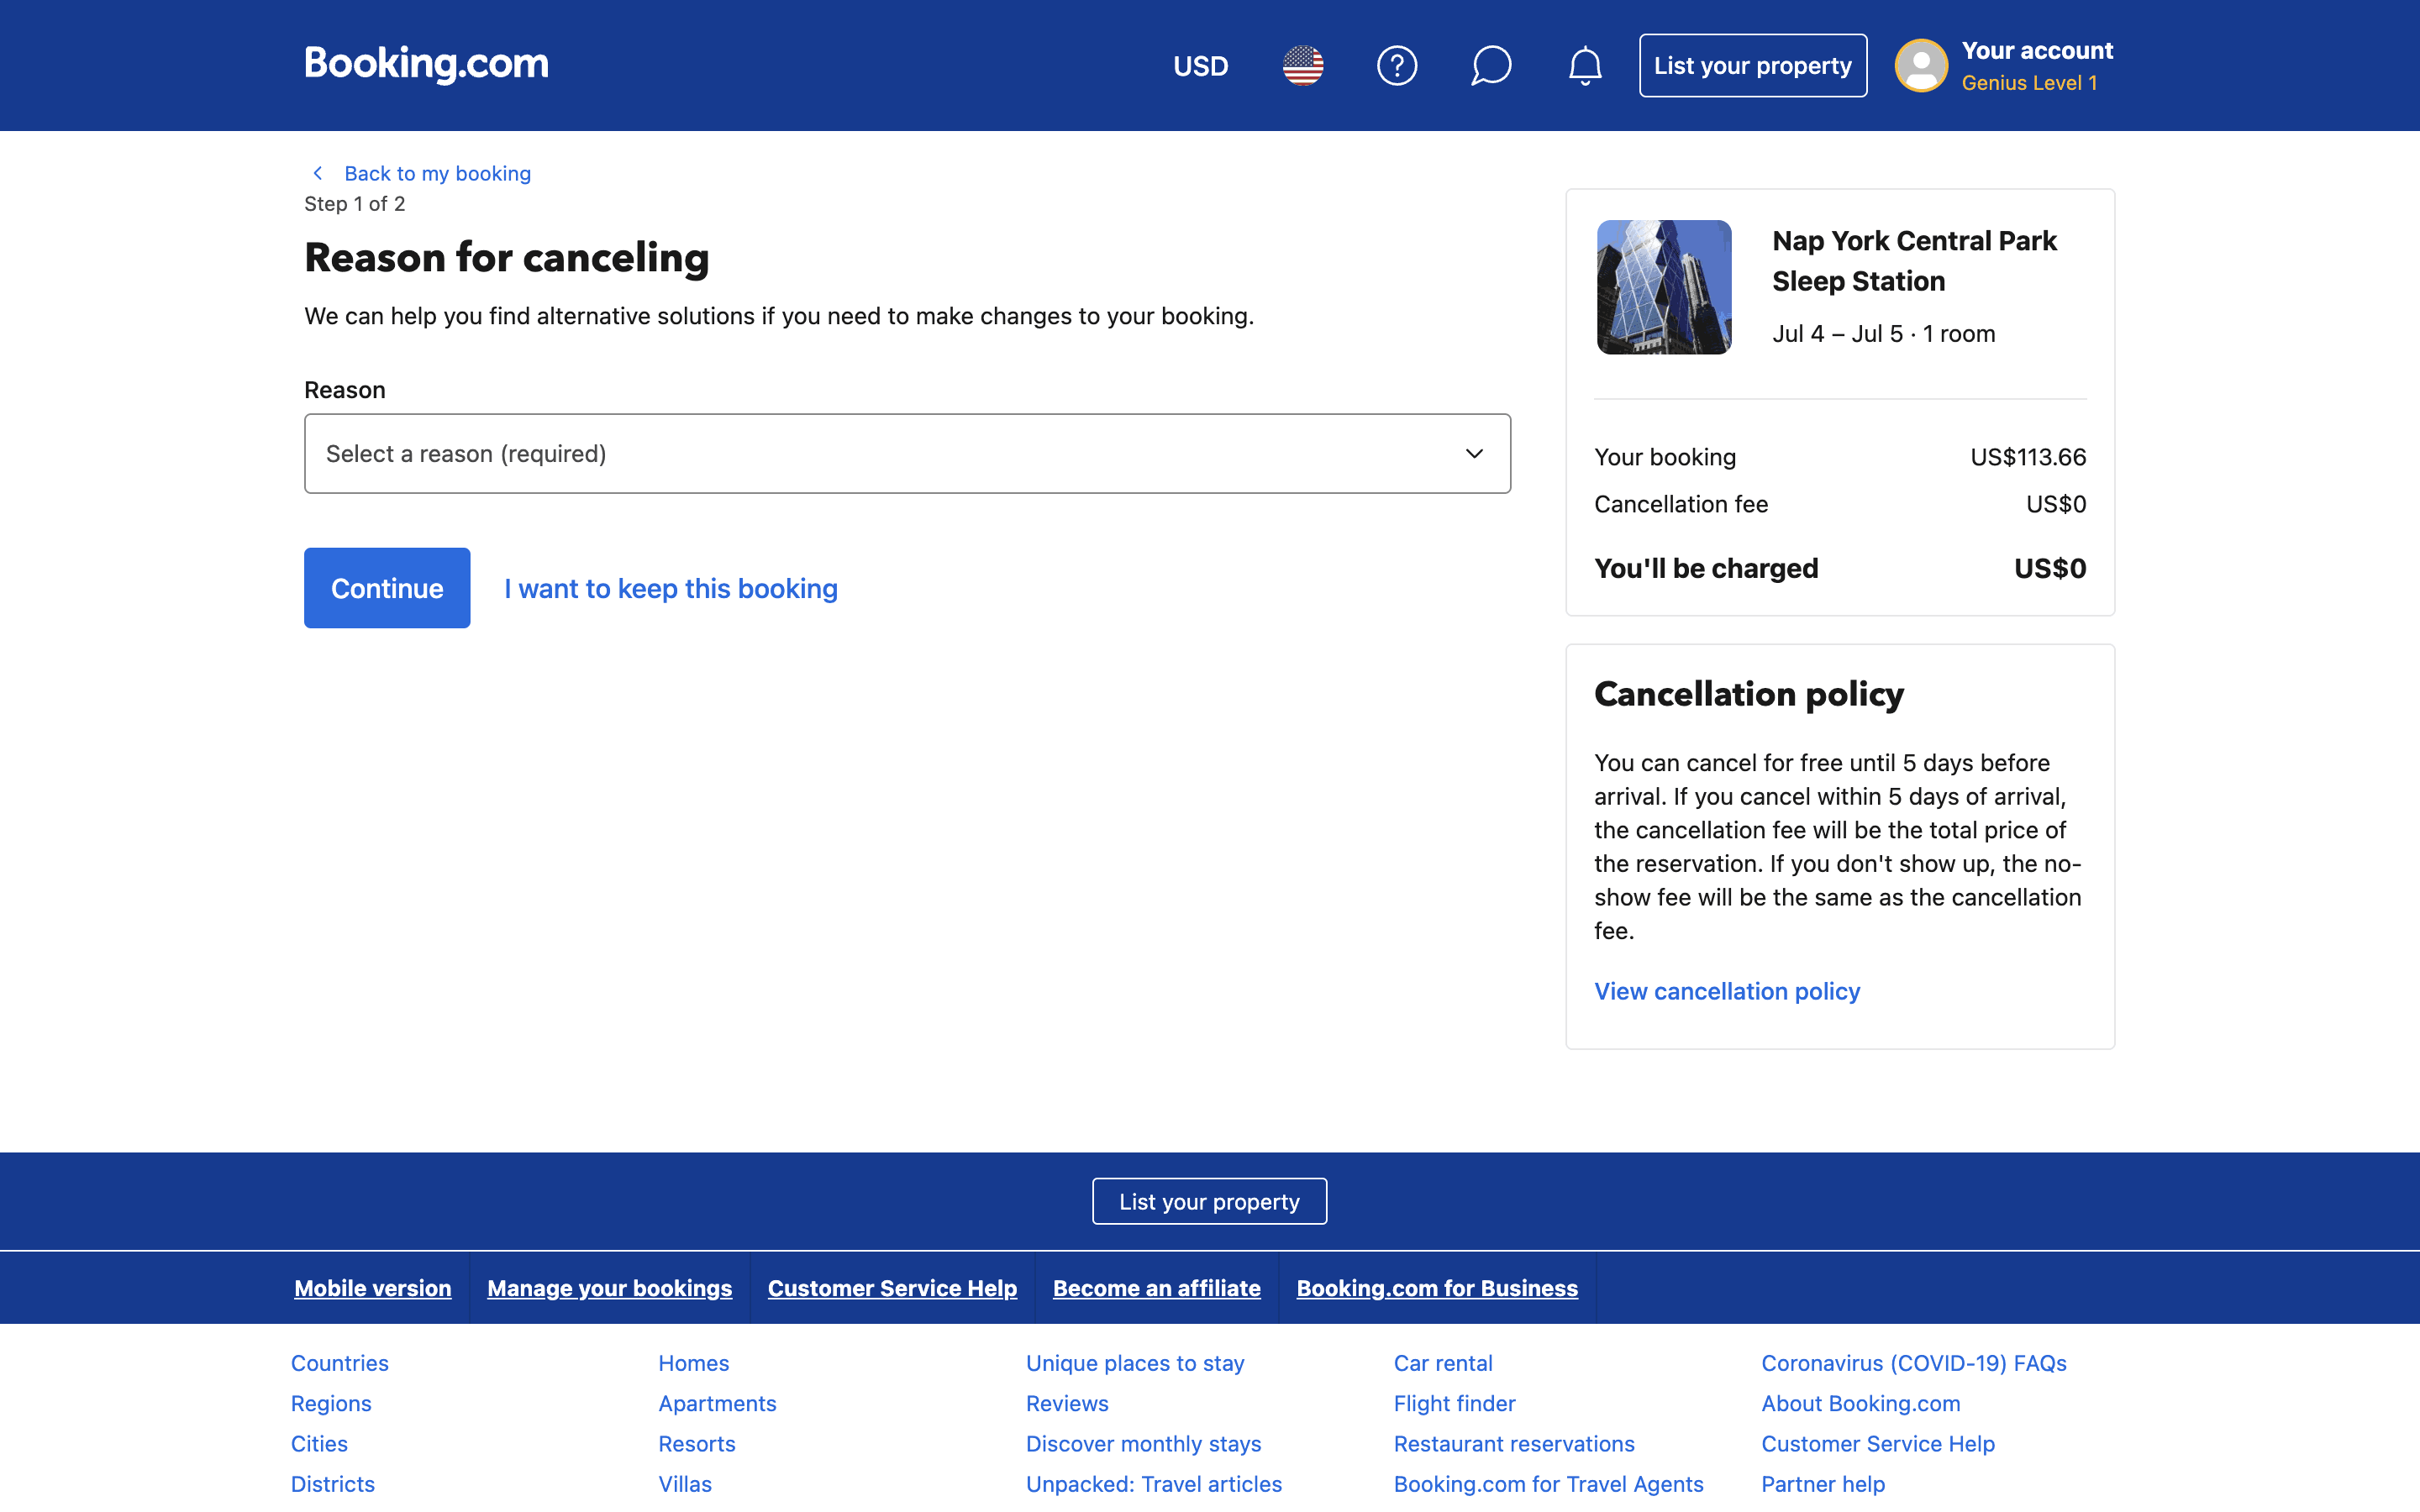Open the USD currency selector
2420x1512 pixels.
coord(1200,66)
